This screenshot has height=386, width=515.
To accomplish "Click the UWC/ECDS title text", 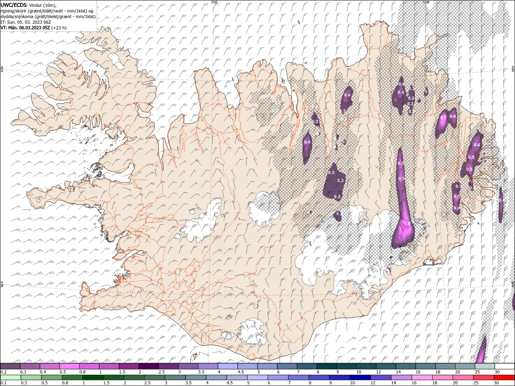I will [13, 4].
